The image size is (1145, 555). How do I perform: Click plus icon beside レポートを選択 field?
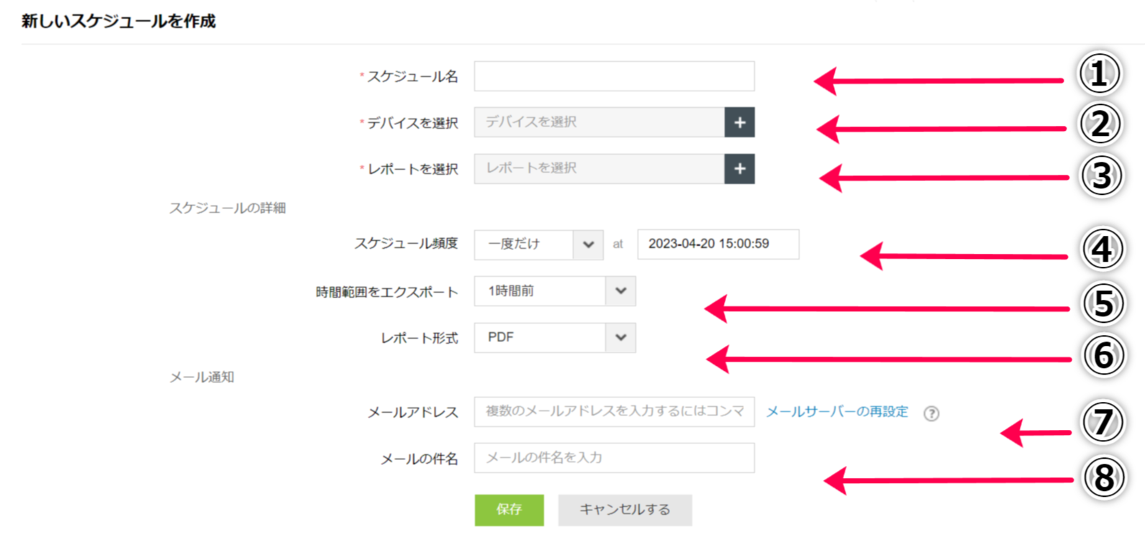(739, 169)
